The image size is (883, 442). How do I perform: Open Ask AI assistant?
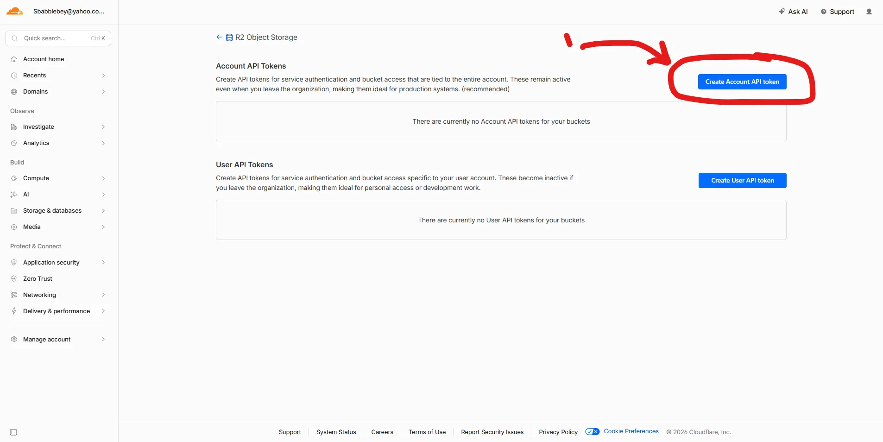pyautogui.click(x=793, y=12)
